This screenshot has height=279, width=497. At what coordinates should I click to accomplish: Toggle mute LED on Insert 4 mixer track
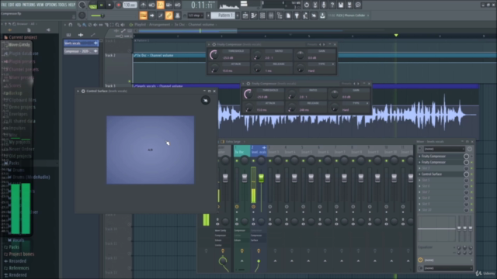click(287, 160)
